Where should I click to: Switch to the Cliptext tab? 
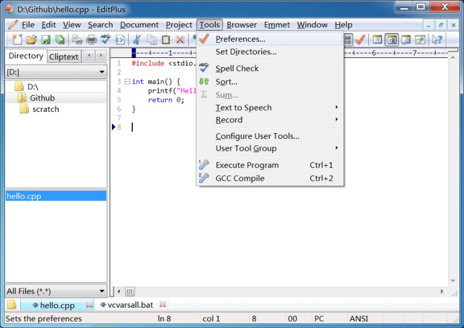click(64, 56)
